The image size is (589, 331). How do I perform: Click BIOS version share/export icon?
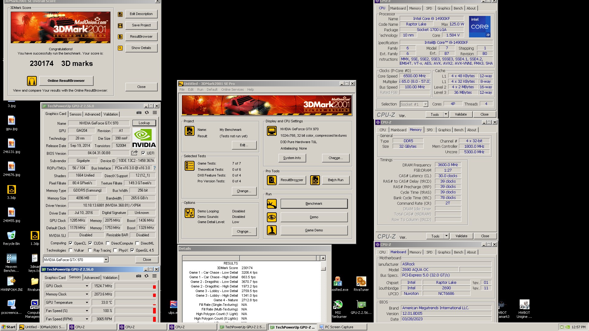[134, 153]
